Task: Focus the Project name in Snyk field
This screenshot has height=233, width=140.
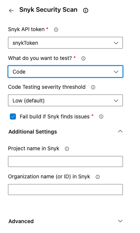Action: 65,162
